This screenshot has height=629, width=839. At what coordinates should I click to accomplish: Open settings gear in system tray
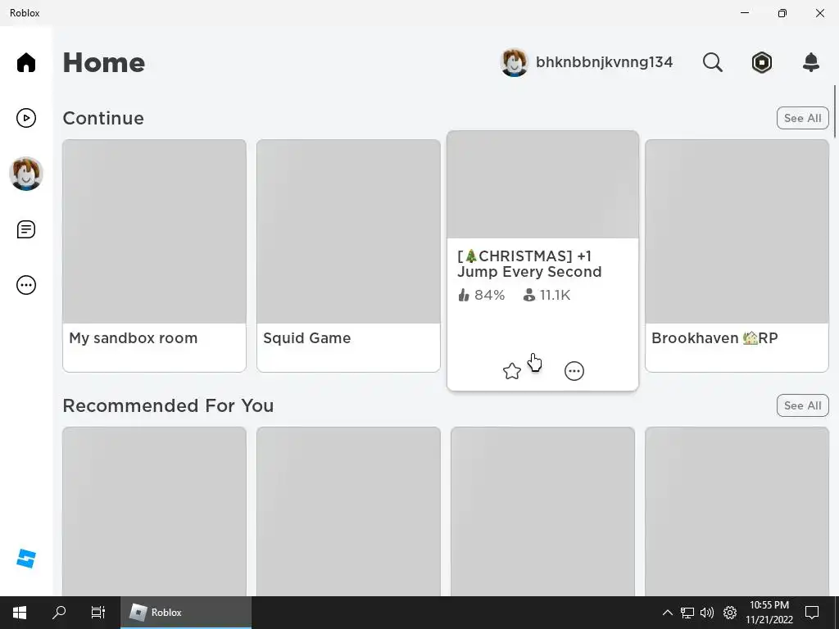pyautogui.click(x=730, y=613)
